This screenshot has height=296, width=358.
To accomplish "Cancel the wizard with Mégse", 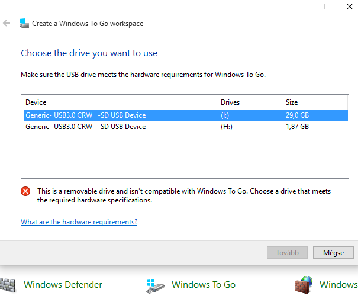I will [333, 253].
